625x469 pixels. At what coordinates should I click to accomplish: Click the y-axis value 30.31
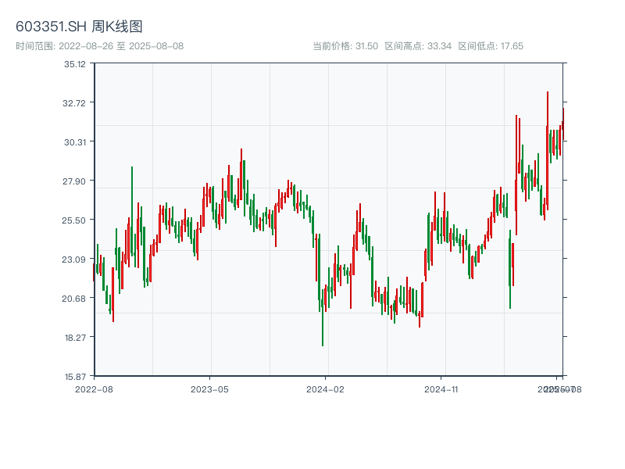[x=75, y=142]
